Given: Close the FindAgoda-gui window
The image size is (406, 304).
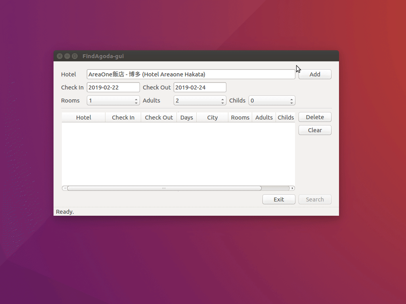Looking at the screenshot, I should (x=59, y=56).
